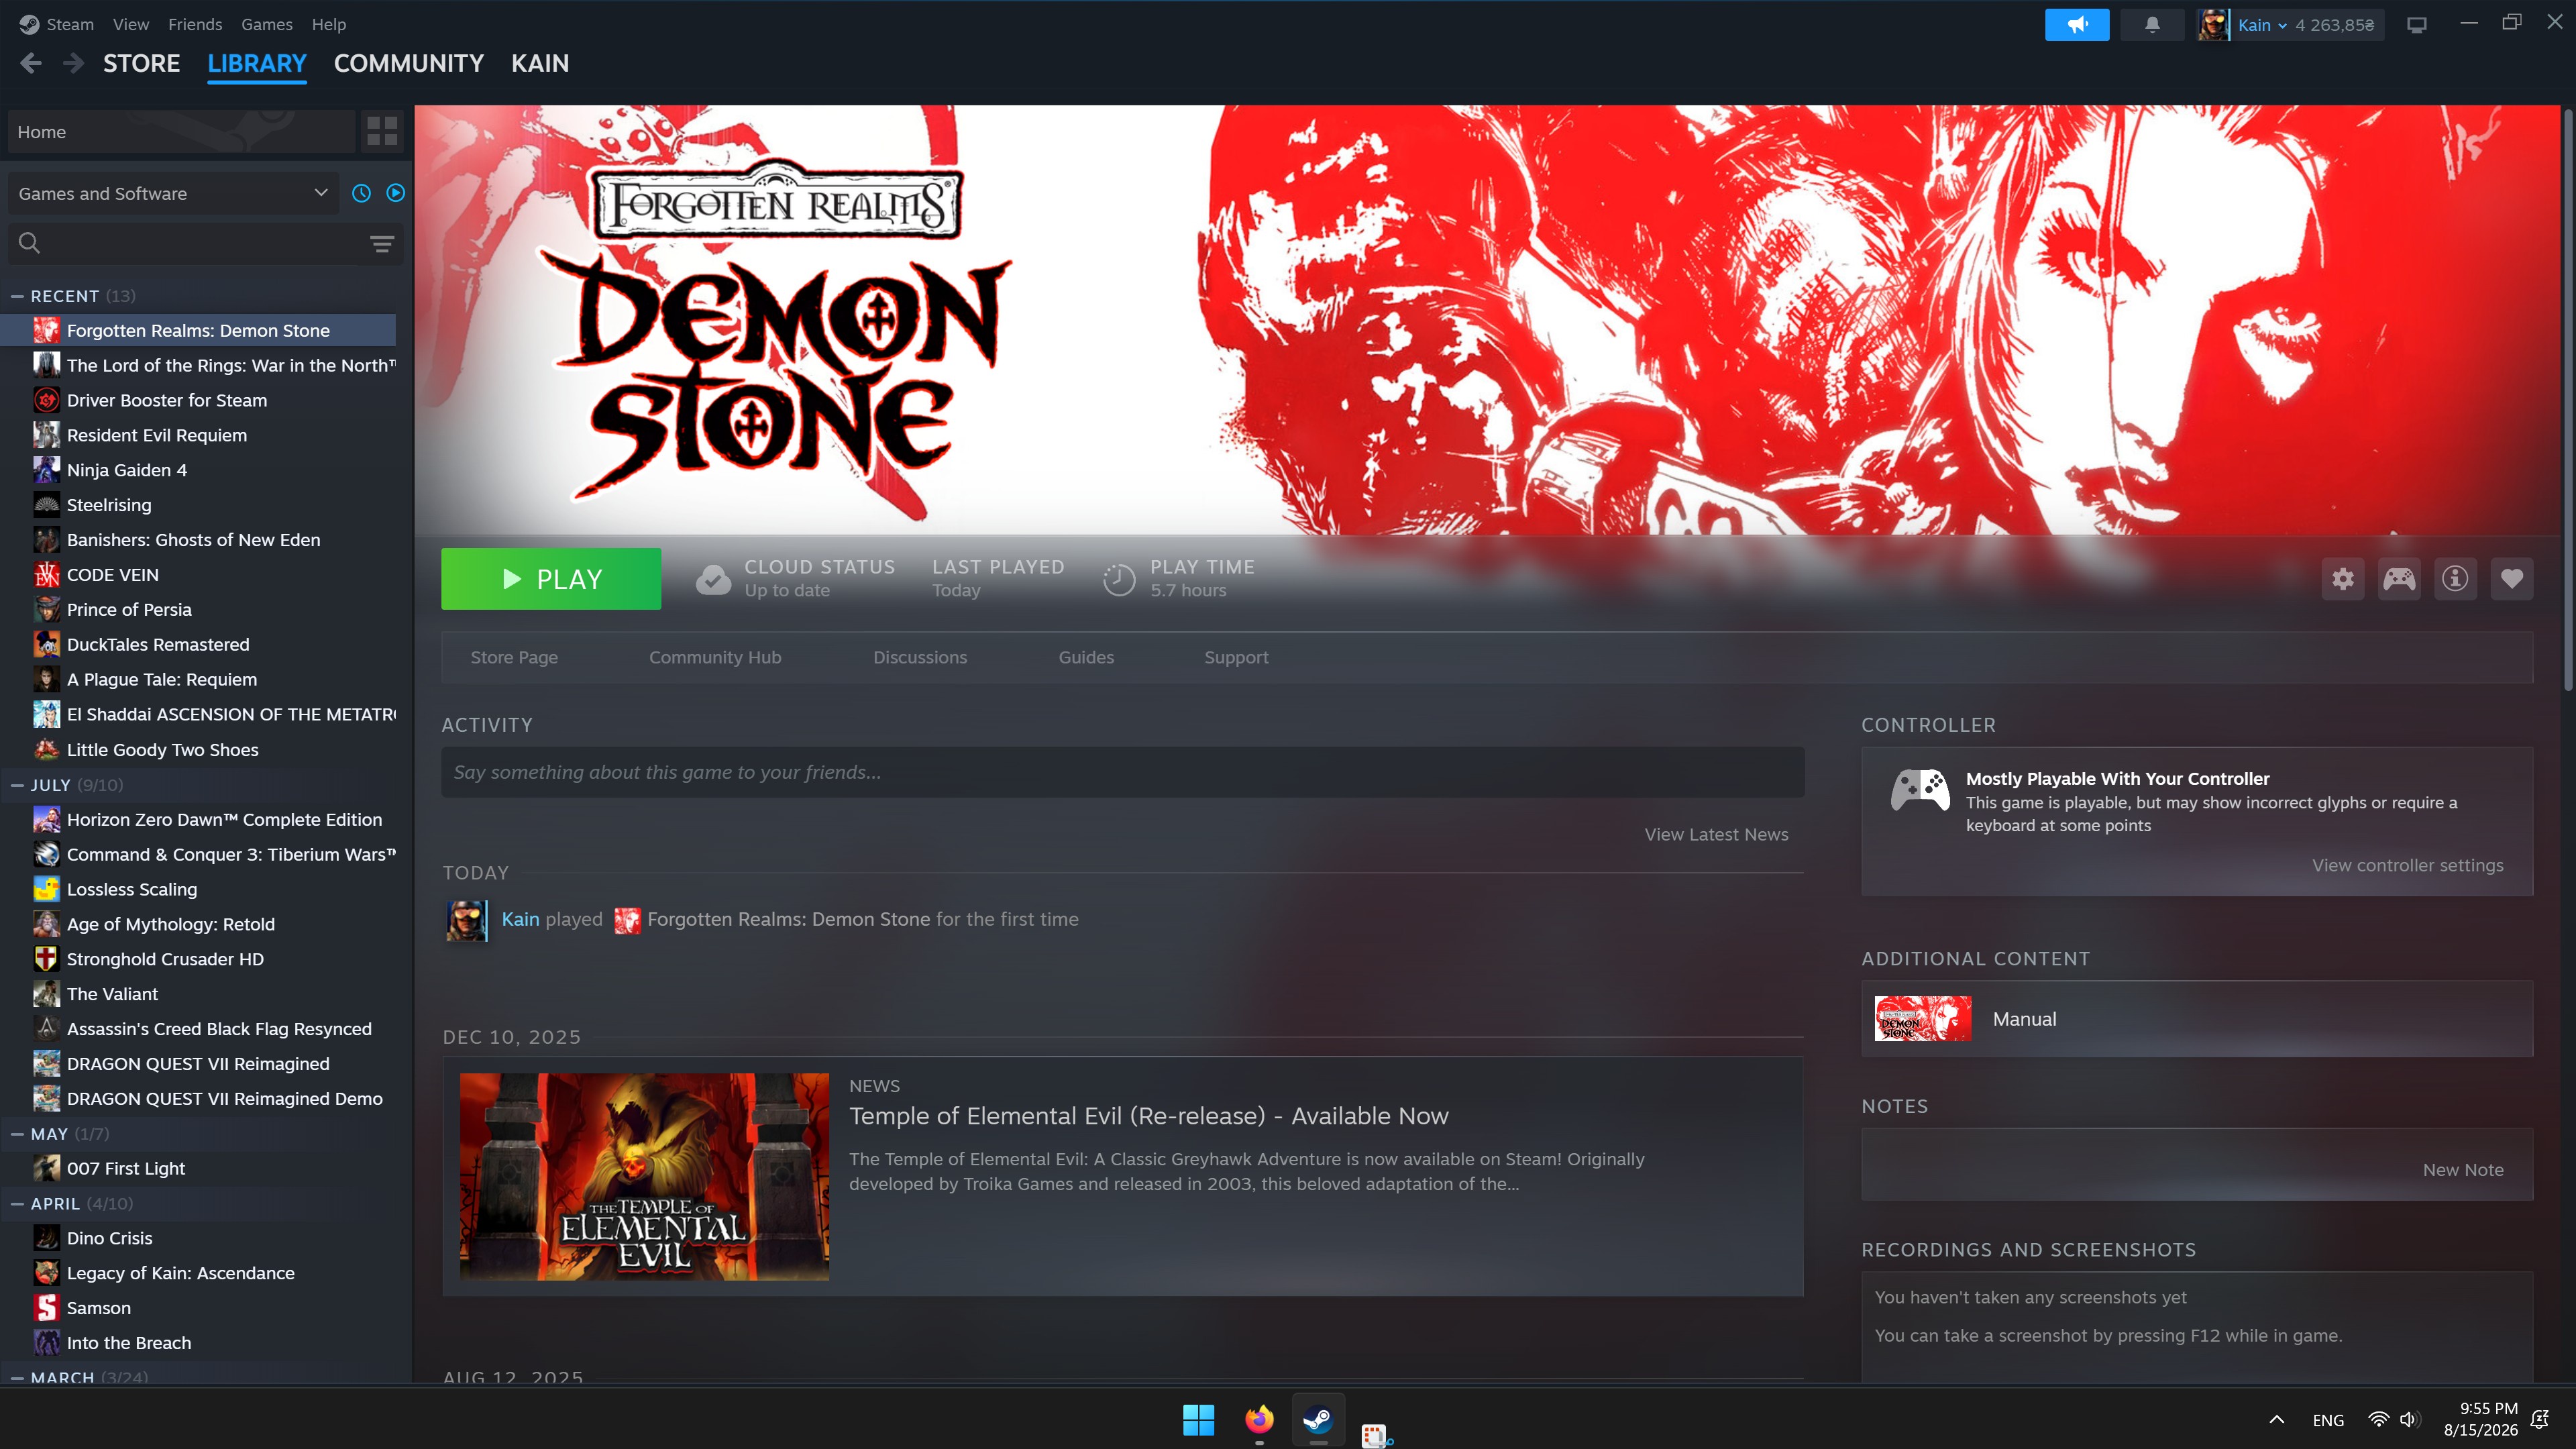This screenshot has height=1449, width=2576.
Task: Open the Help menu
Action: [329, 24]
